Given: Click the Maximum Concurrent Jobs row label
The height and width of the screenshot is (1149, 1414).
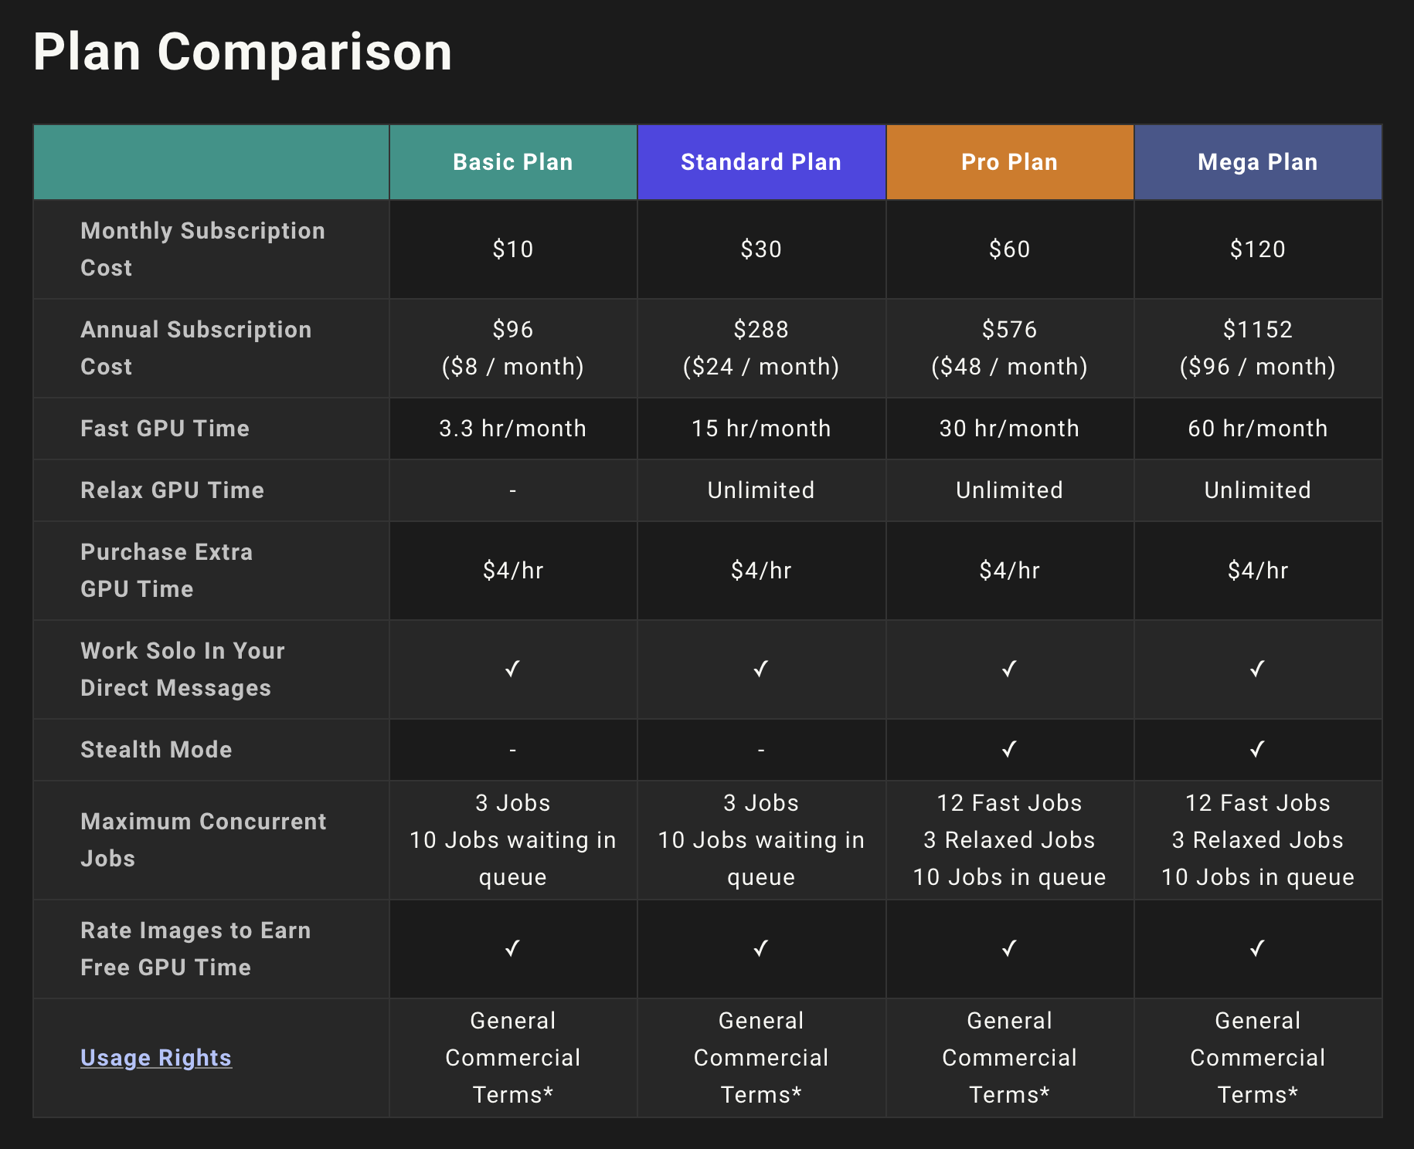Looking at the screenshot, I should tap(204, 840).
